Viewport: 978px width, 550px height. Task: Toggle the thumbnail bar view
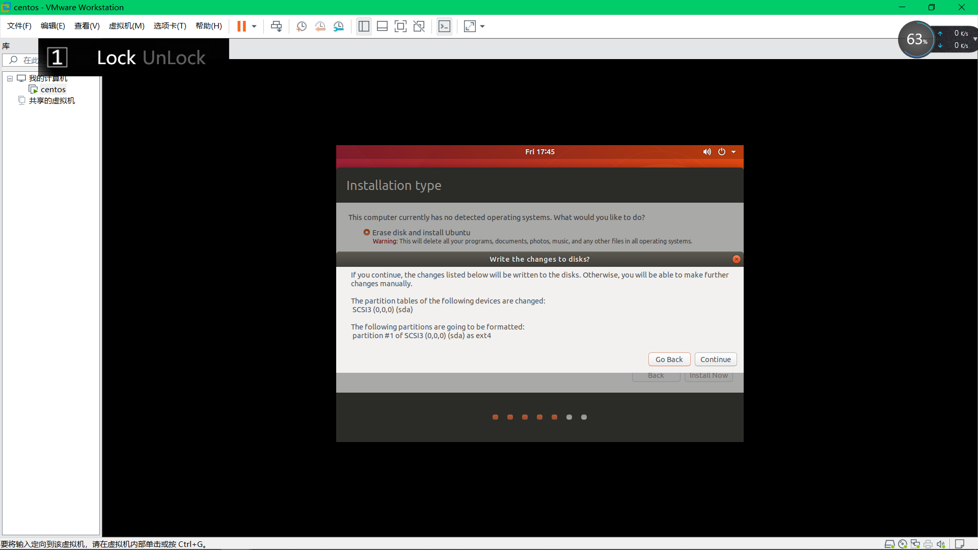[x=382, y=26]
